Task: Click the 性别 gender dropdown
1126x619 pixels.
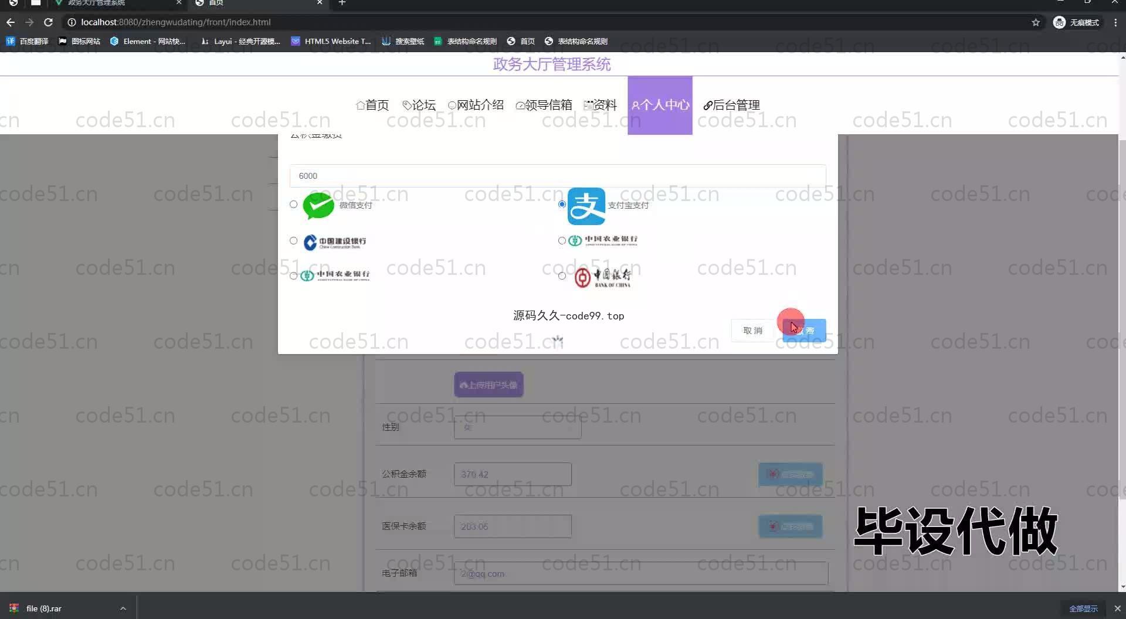Action: (x=517, y=427)
